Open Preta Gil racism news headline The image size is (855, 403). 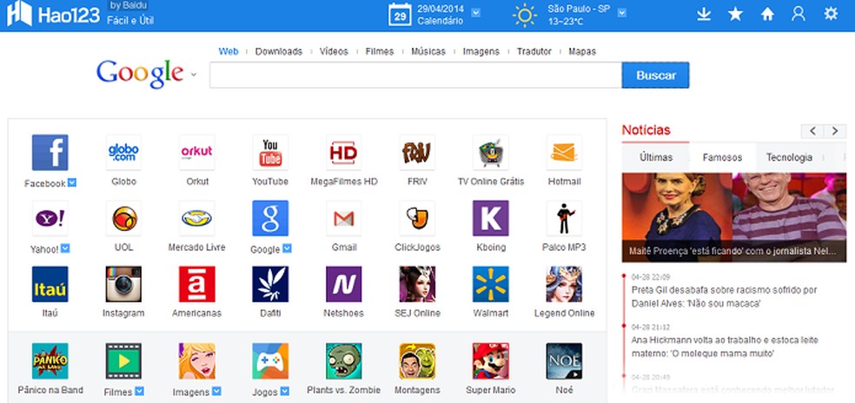724,297
